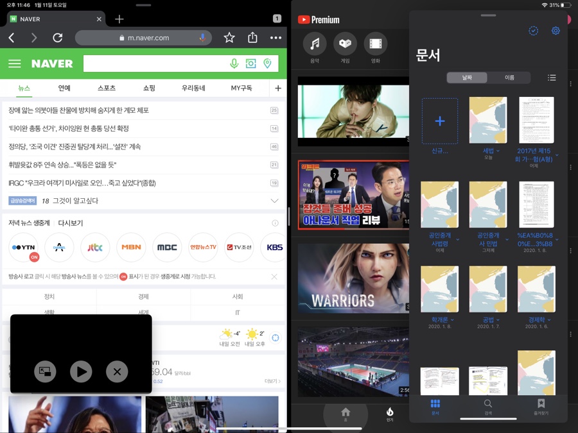Viewport: 578px width, 433px height.
Task: Expand options for 공법 notebook
Action: [498, 320]
